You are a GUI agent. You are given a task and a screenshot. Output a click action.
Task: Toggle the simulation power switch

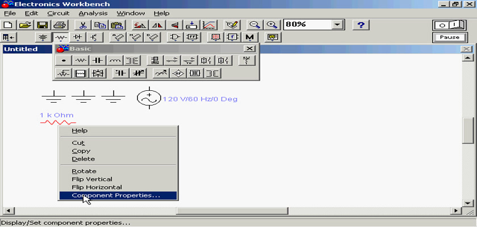(449, 25)
